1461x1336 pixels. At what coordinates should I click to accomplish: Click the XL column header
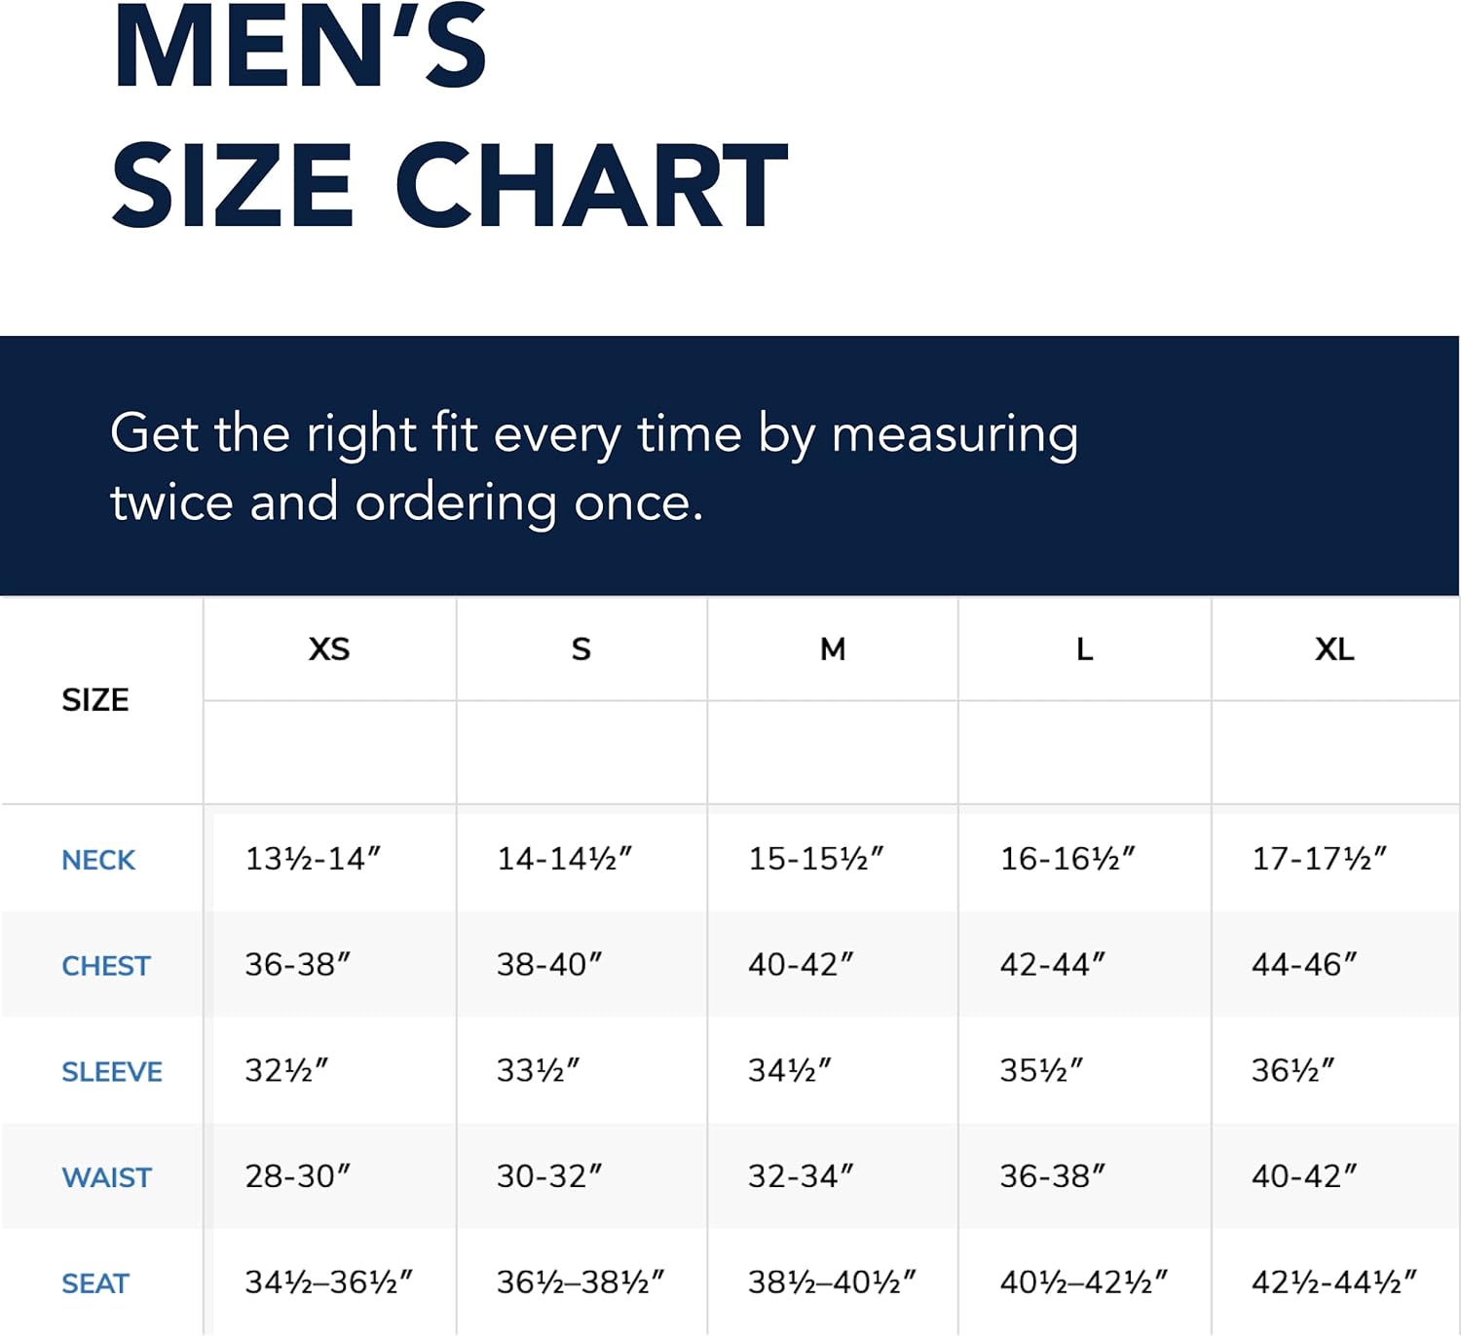[x=1334, y=649]
